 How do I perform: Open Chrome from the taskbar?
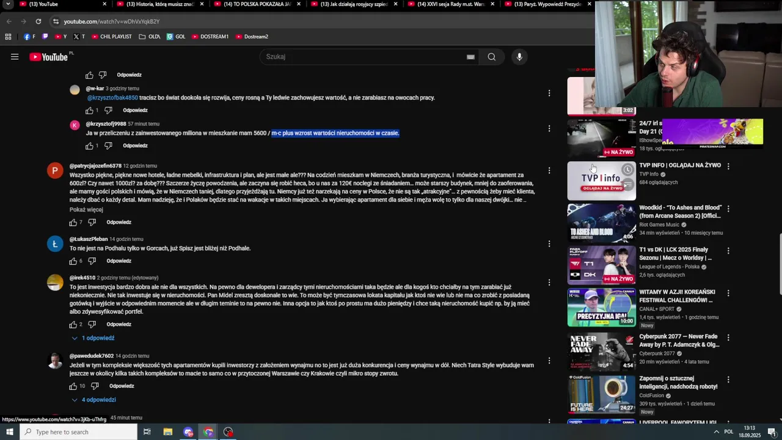point(208,432)
